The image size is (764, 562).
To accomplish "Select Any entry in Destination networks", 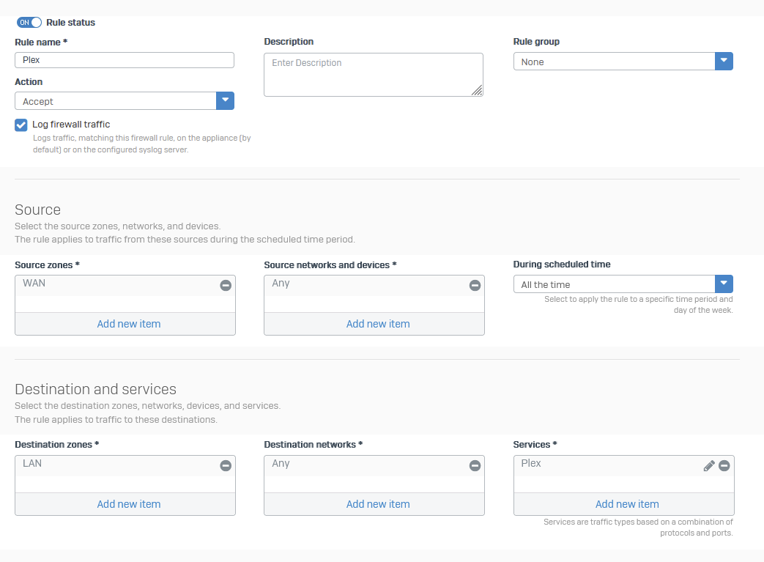I will pyautogui.click(x=374, y=466).
